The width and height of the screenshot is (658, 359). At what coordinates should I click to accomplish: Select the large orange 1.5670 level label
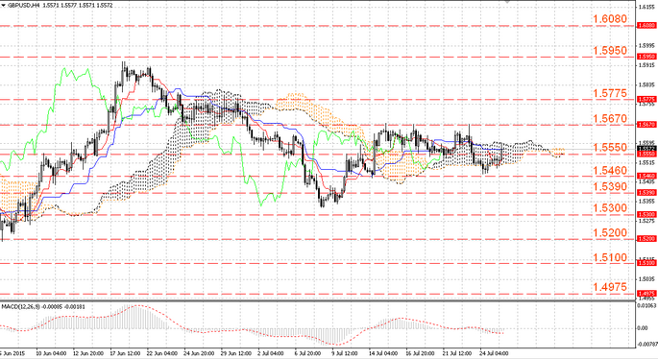click(610, 119)
